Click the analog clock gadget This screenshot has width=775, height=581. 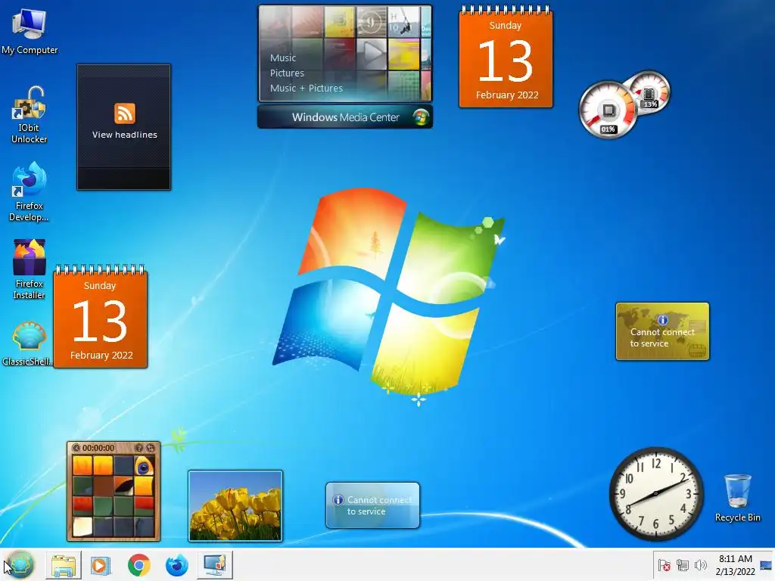(x=656, y=493)
